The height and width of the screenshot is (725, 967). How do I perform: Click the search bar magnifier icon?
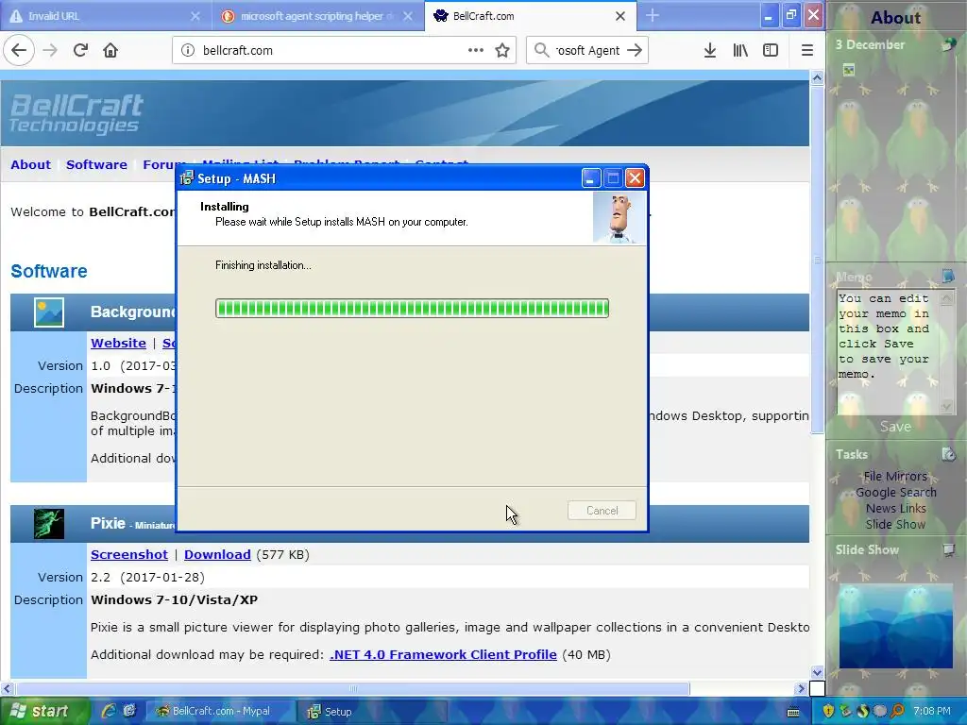(x=541, y=50)
